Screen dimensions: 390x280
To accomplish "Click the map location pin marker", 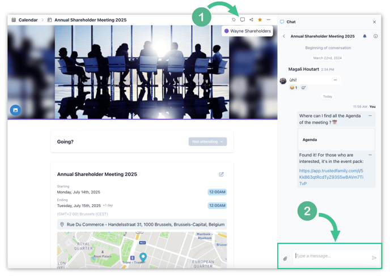I will tap(143, 257).
